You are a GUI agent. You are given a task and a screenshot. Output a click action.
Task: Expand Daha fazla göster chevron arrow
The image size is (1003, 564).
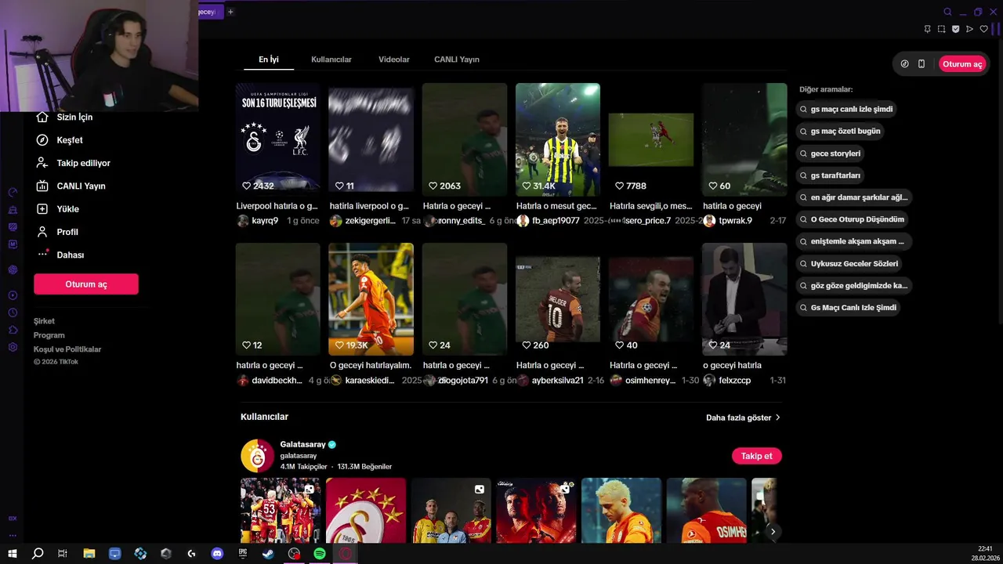[x=777, y=418]
